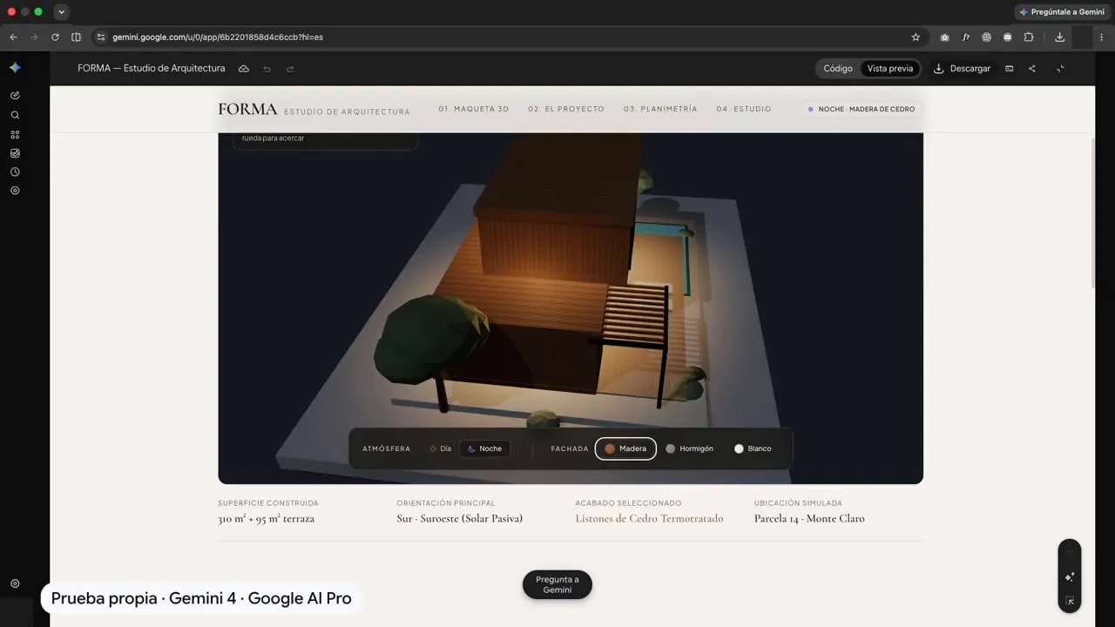Open the Chrome extensions puzzle icon
This screenshot has height=627, width=1115.
1029,37
